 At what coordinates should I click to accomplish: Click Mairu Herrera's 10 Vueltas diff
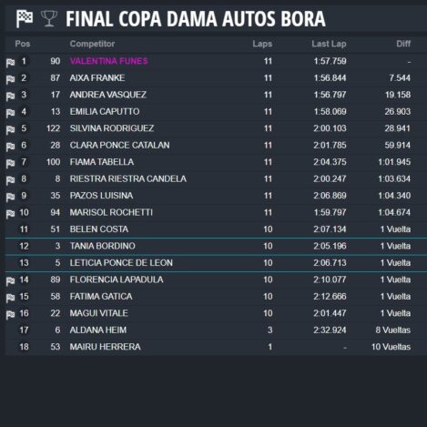(x=391, y=347)
